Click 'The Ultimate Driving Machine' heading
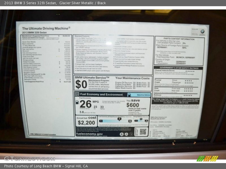This screenshot has width=226, height=169. point(46,28)
